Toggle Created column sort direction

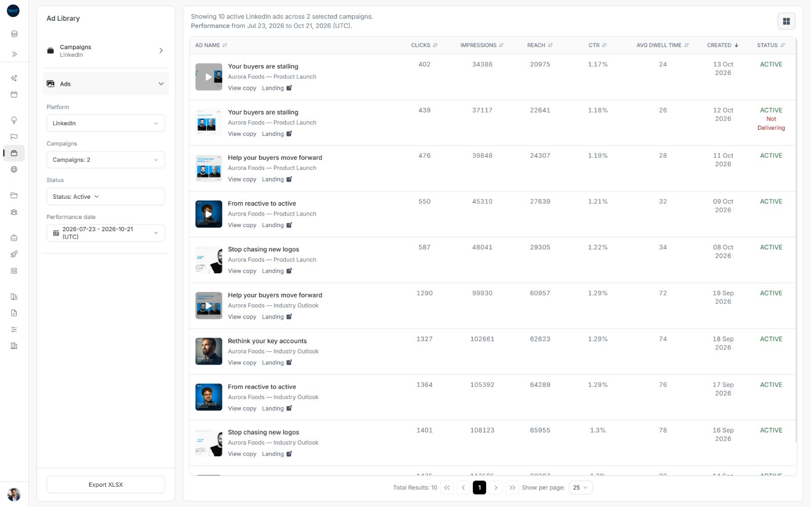point(723,45)
